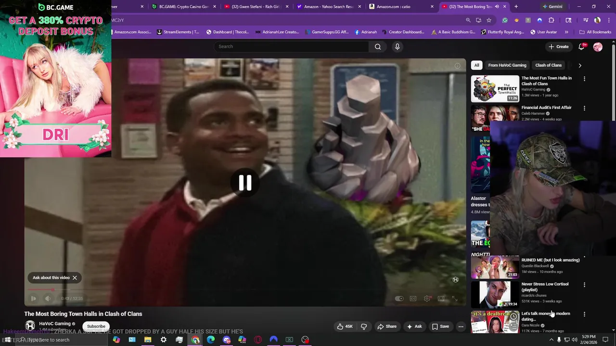616x346 pixels.
Task: Close the 'Ask about this video' chip
Action: coord(75,278)
